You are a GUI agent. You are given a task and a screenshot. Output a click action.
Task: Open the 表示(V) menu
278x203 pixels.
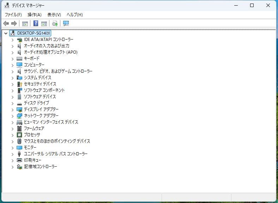[54, 14]
